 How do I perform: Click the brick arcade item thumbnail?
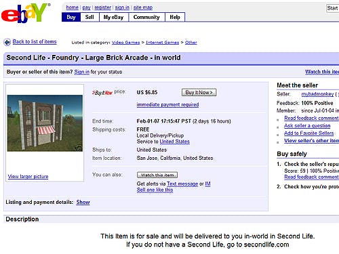45,123
